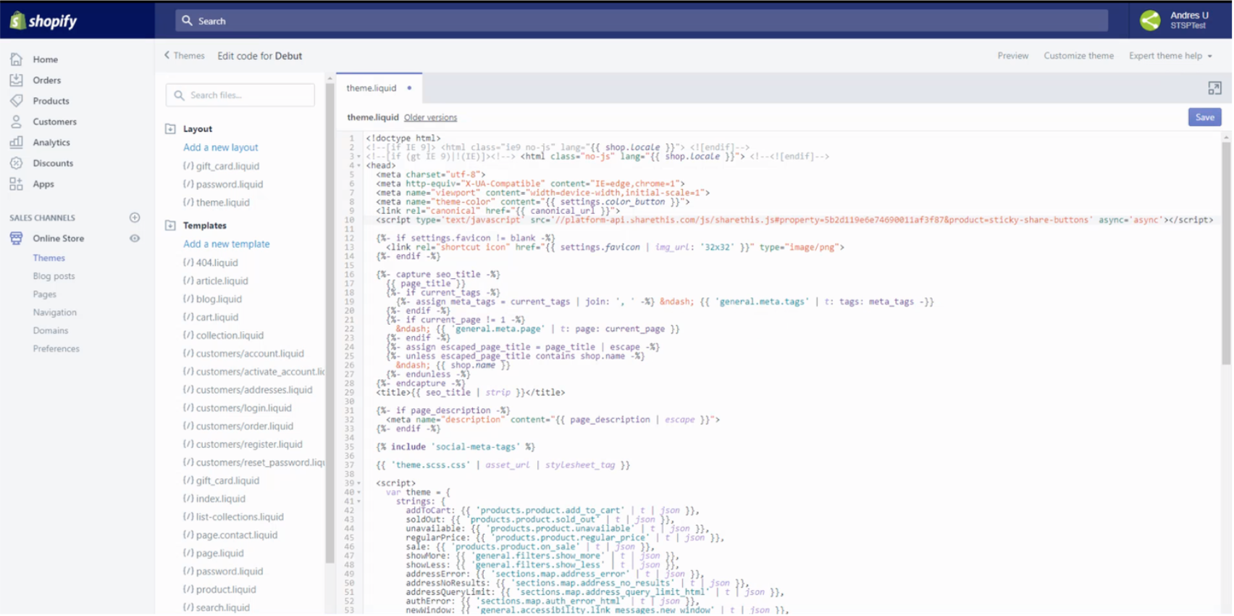This screenshot has height=616, width=1234.
Task: Open 404.liquid template
Action: point(210,262)
